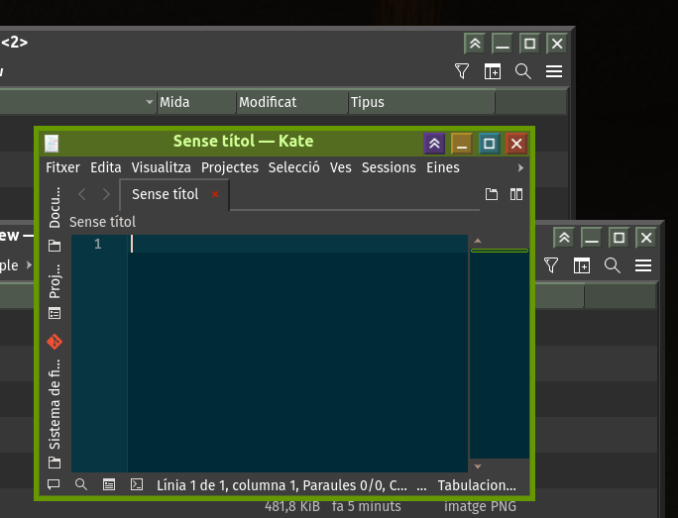Click the minimap scrollbar up arrow
The width and height of the screenshot is (678, 518).
478,241
